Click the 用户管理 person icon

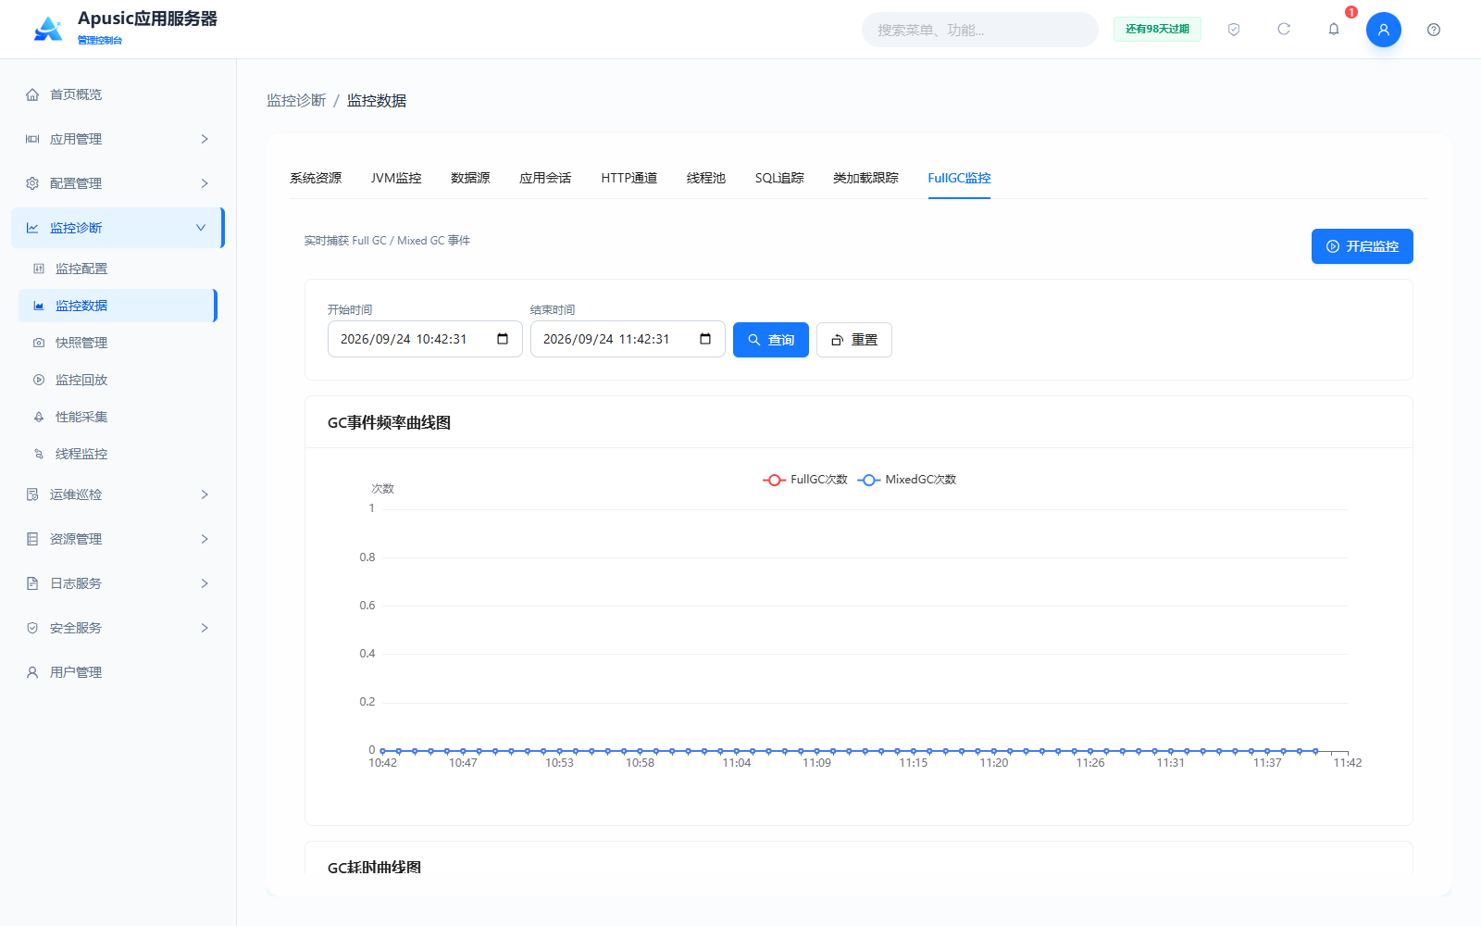tap(32, 672)
